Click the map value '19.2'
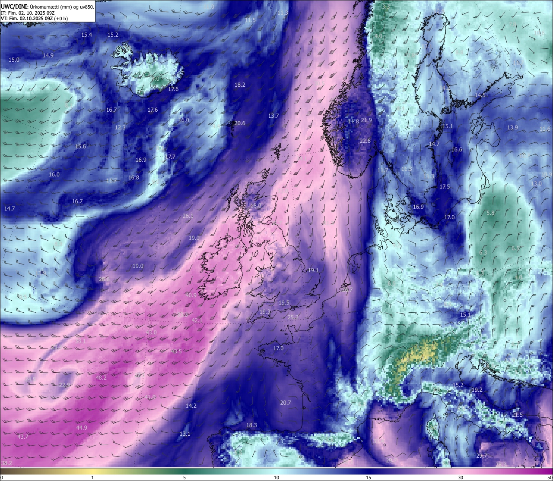 [477, 390]
